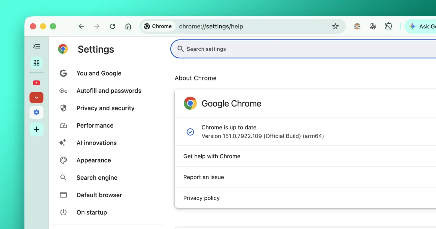436x229 pixels.
Task: Open Report an issue
Action: coord(305,177)
